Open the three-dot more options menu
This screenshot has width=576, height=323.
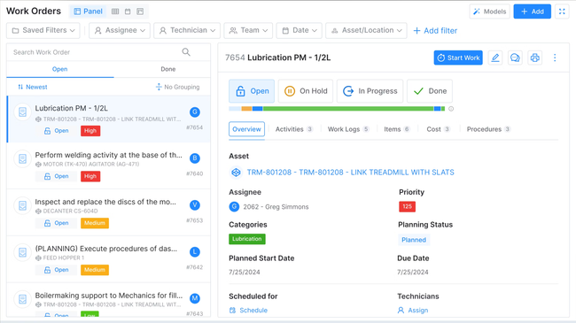pos(555,58)
